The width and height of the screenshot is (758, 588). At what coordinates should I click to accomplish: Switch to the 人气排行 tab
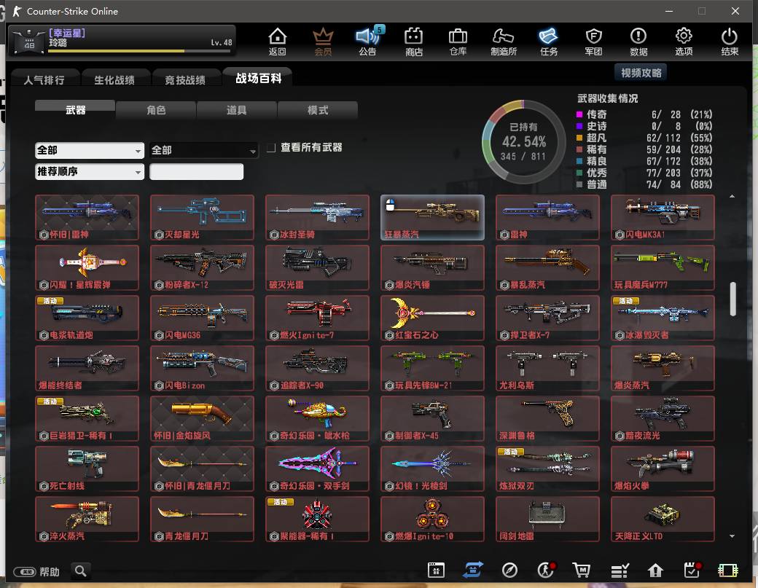(44, 79)
